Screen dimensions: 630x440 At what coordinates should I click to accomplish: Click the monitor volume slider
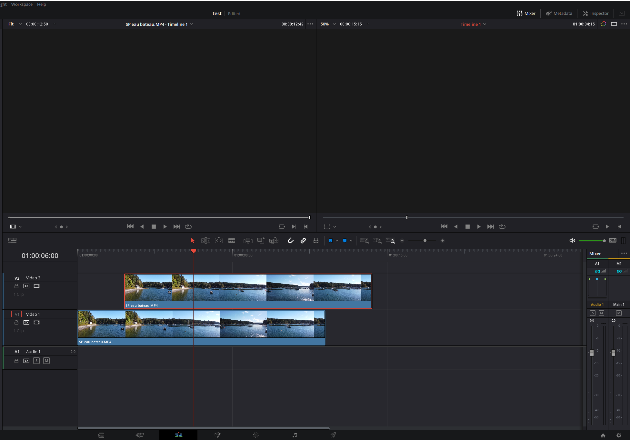click(x=592, y=241)
